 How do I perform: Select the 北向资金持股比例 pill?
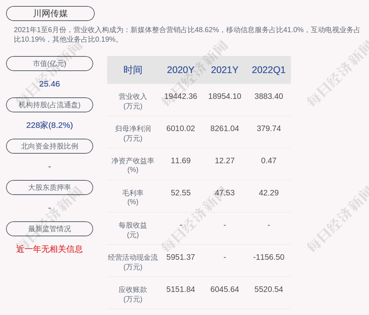tap(50, 146)
